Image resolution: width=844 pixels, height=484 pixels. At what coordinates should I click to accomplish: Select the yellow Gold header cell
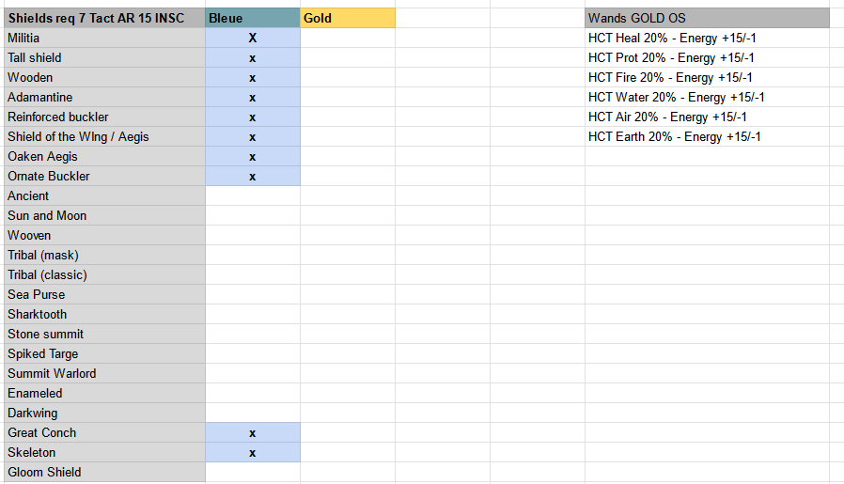348,18
